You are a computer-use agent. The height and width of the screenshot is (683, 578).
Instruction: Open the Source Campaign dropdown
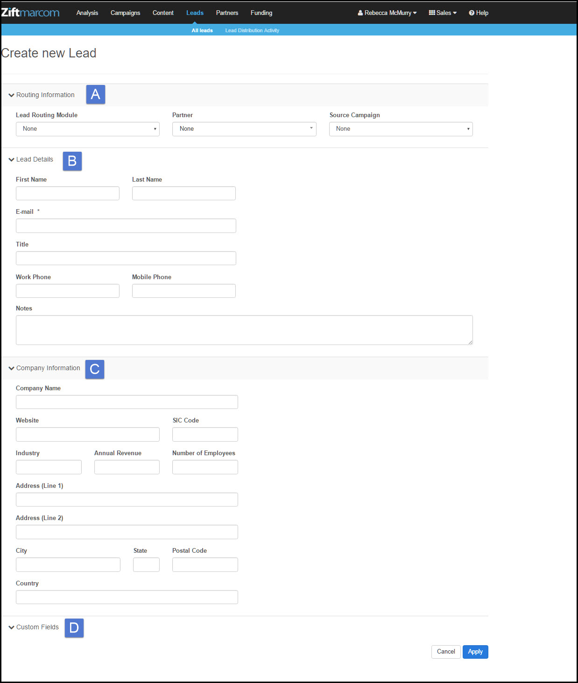point(401,129)
